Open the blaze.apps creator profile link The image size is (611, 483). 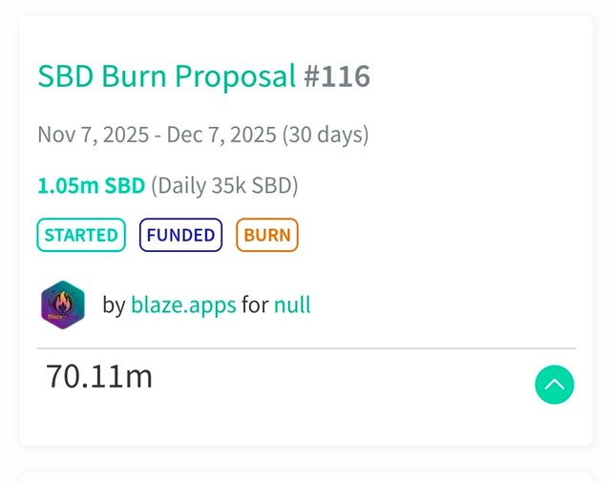click(x=183, y=305)
